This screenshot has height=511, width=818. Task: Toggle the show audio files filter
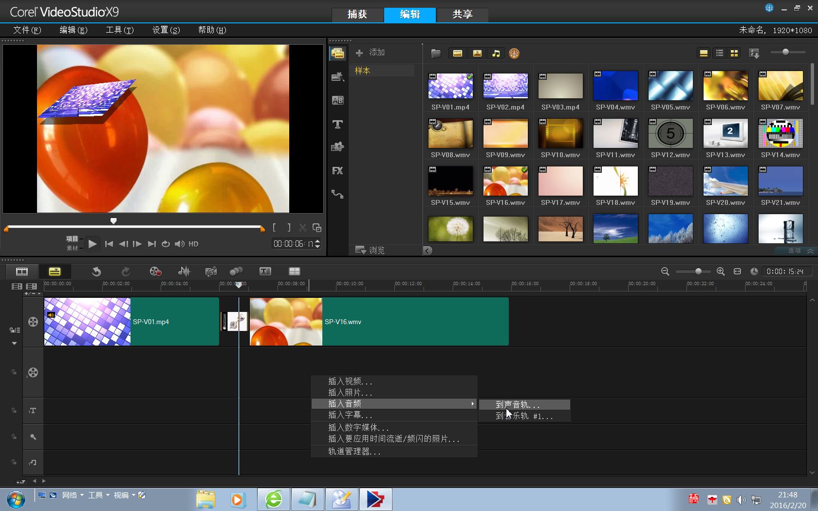tap(496, 54)
